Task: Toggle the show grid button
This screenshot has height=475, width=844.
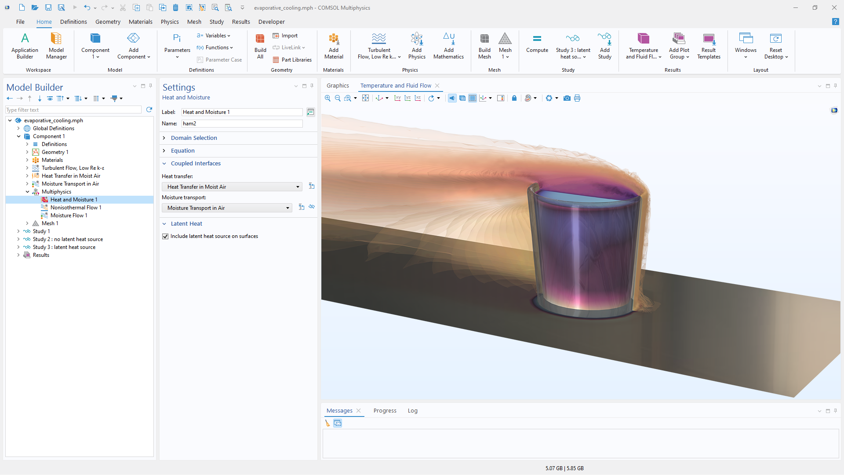Action: [x=473, y=98]
